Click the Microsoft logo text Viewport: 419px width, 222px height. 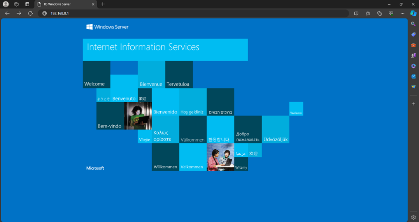95,168
